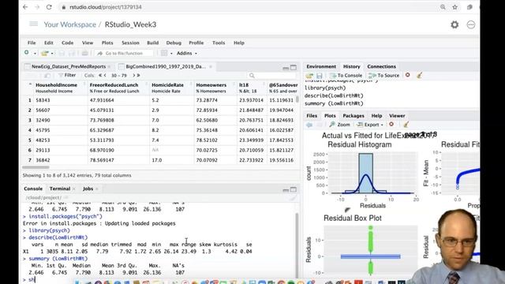The height and width of the screenshot is (284, 505).
Task: Open the Jobs tab
Action: 88,189
